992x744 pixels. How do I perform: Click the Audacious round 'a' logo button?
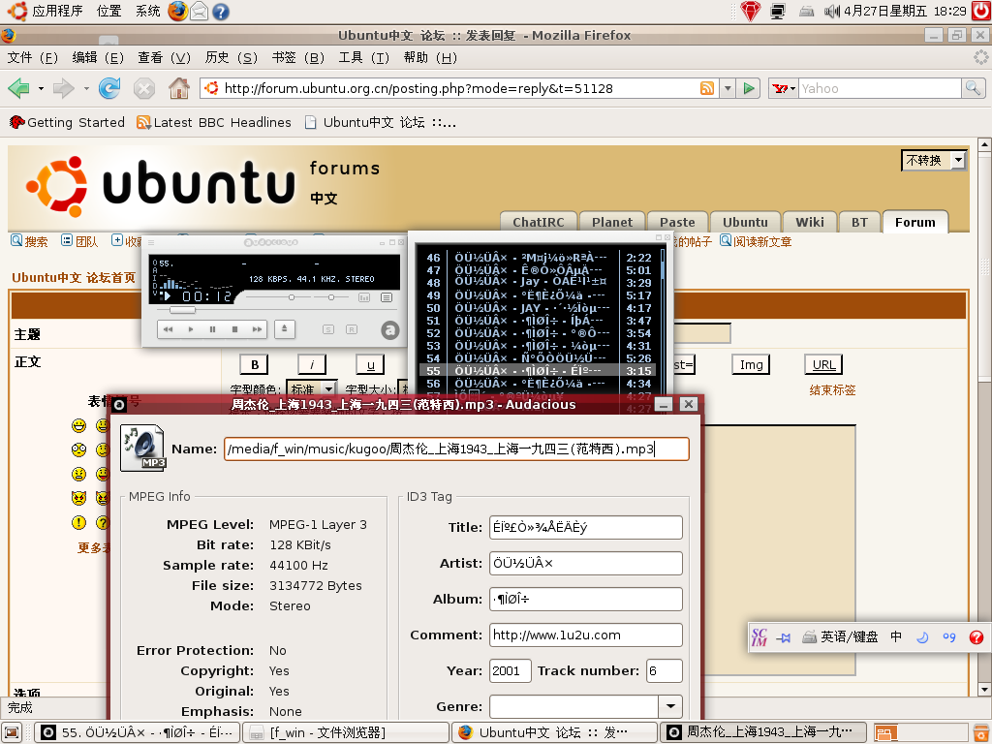click(x=390, y=329)
